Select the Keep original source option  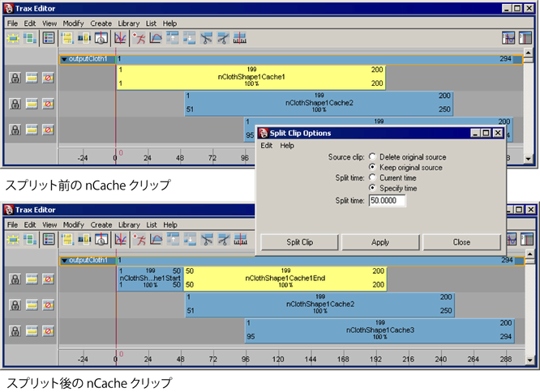pos(373,168)
